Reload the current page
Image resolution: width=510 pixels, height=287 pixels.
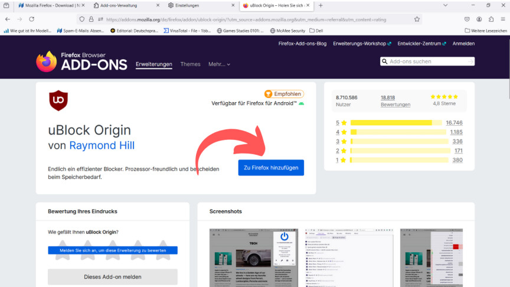pos(31,19)
